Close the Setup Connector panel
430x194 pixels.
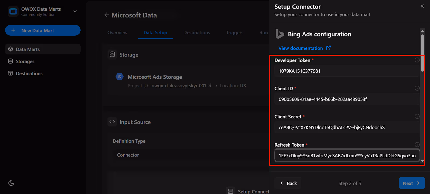pyautogui.click(x=422, y=6)
